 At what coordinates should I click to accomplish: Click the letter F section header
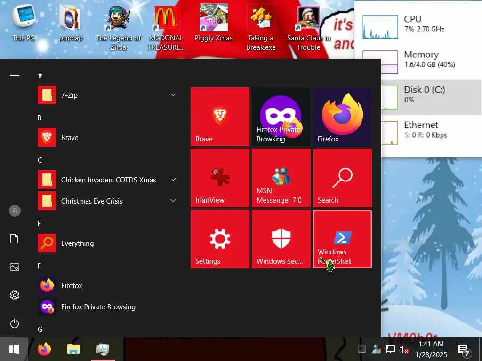click(40, 266)
